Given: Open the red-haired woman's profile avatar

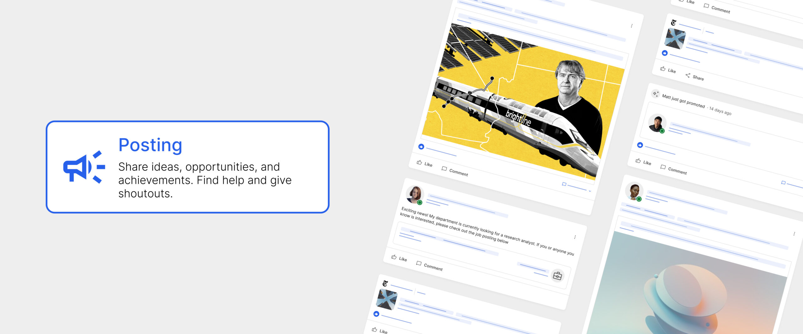Looking at the screenshot, I should click(x=415, y=194).
